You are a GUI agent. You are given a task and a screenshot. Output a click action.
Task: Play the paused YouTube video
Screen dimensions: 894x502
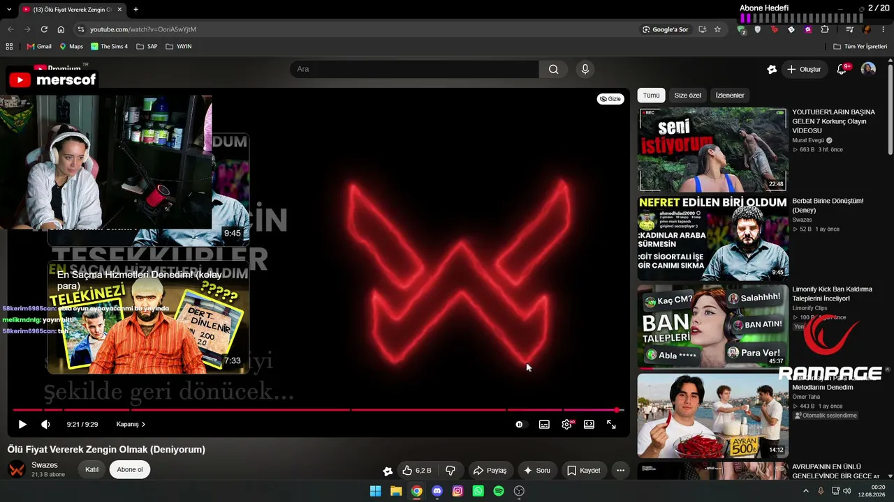click(22, 424)
